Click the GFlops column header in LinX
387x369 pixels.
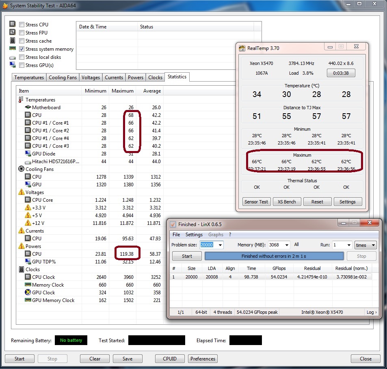point(279,268)
